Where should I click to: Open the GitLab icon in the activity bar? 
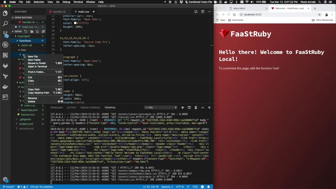pos(5,66)
